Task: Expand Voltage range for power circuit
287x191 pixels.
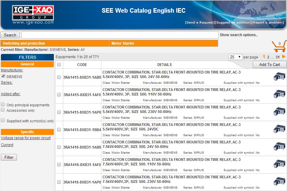Action: [x=26, y=138]
